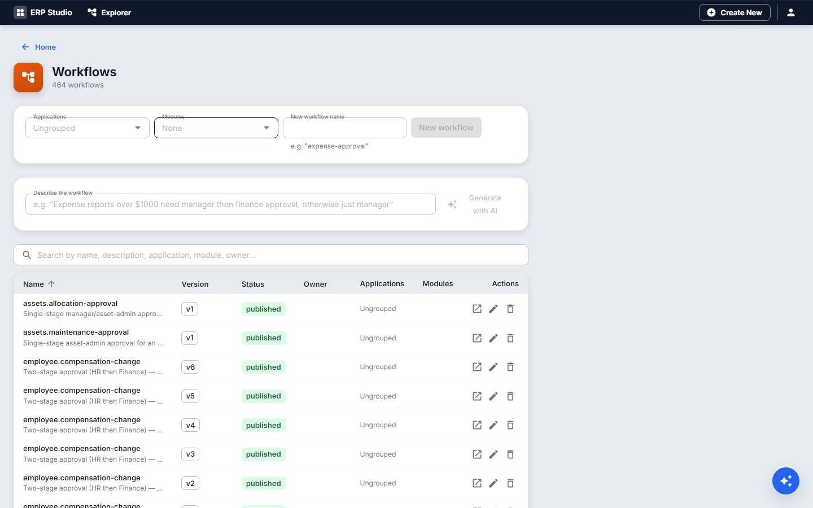Select the v6 version badge
This screenshot has height=508, width=813.
pyautogui.click(x=190, y=367)
